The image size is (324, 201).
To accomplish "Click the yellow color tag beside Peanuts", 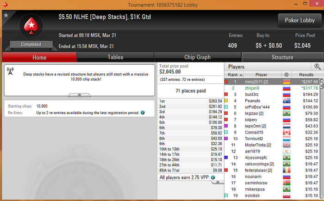I will (226, 101).
